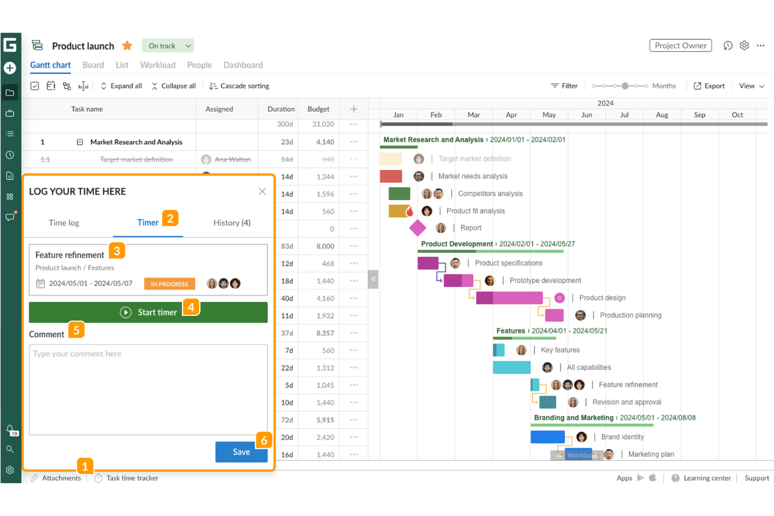Open the dependencies icon in the Gantt toolbar
This screenshot has width=774, height=516.
click(66, 86)
